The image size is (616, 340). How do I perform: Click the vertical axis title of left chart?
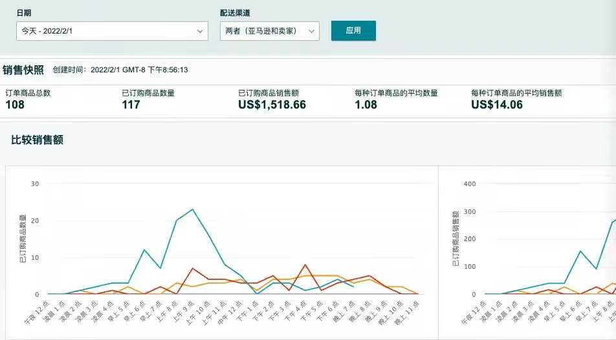[23, 239]
